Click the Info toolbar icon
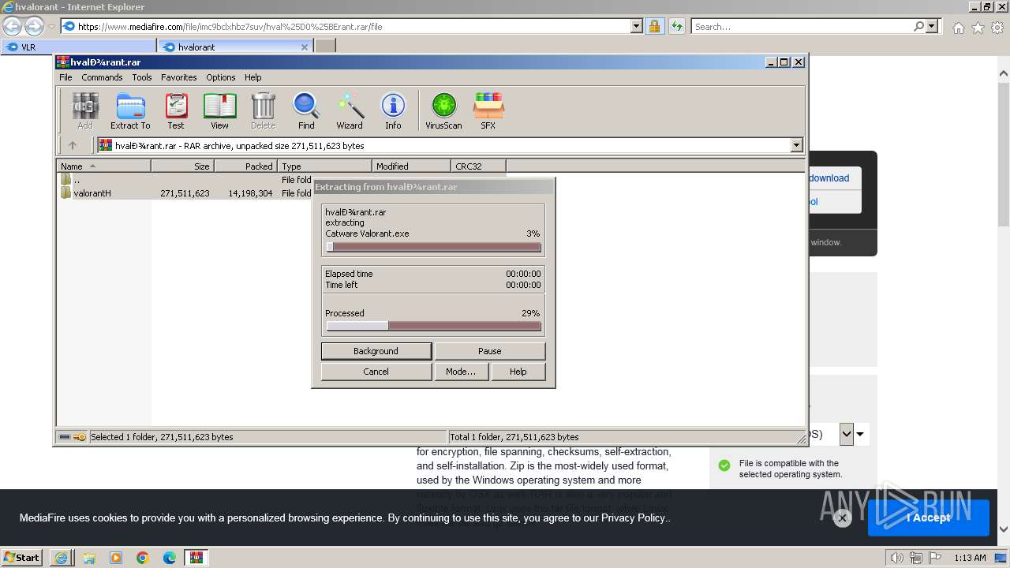This screenshot has height=568, width=1010. click(x=393, y=110)
